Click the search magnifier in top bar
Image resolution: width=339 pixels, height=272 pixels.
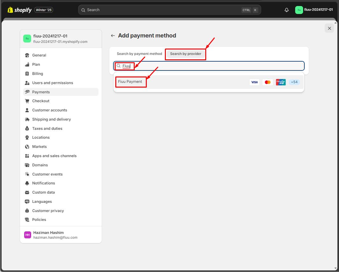(83, 10)
